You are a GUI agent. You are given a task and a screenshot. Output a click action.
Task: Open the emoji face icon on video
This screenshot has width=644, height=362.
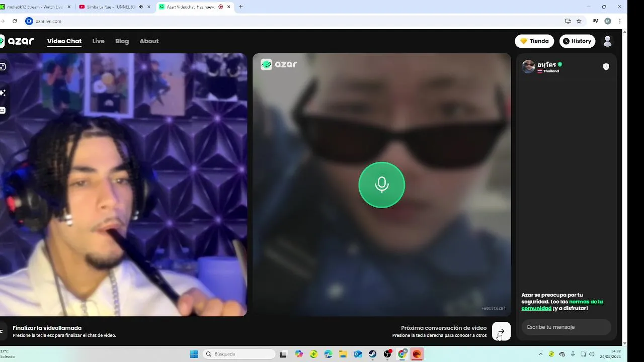pos(3,110)
